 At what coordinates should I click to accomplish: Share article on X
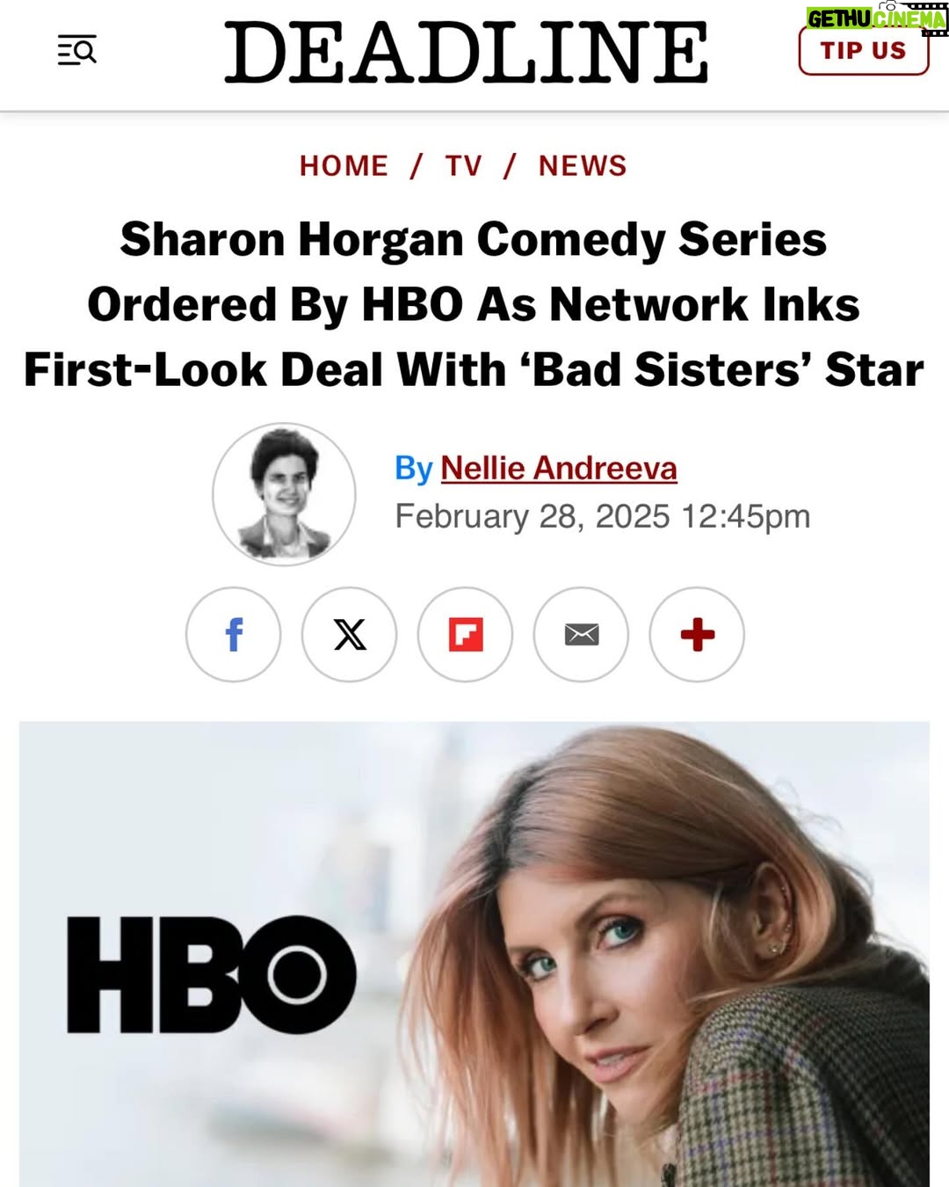pos(349,634)
